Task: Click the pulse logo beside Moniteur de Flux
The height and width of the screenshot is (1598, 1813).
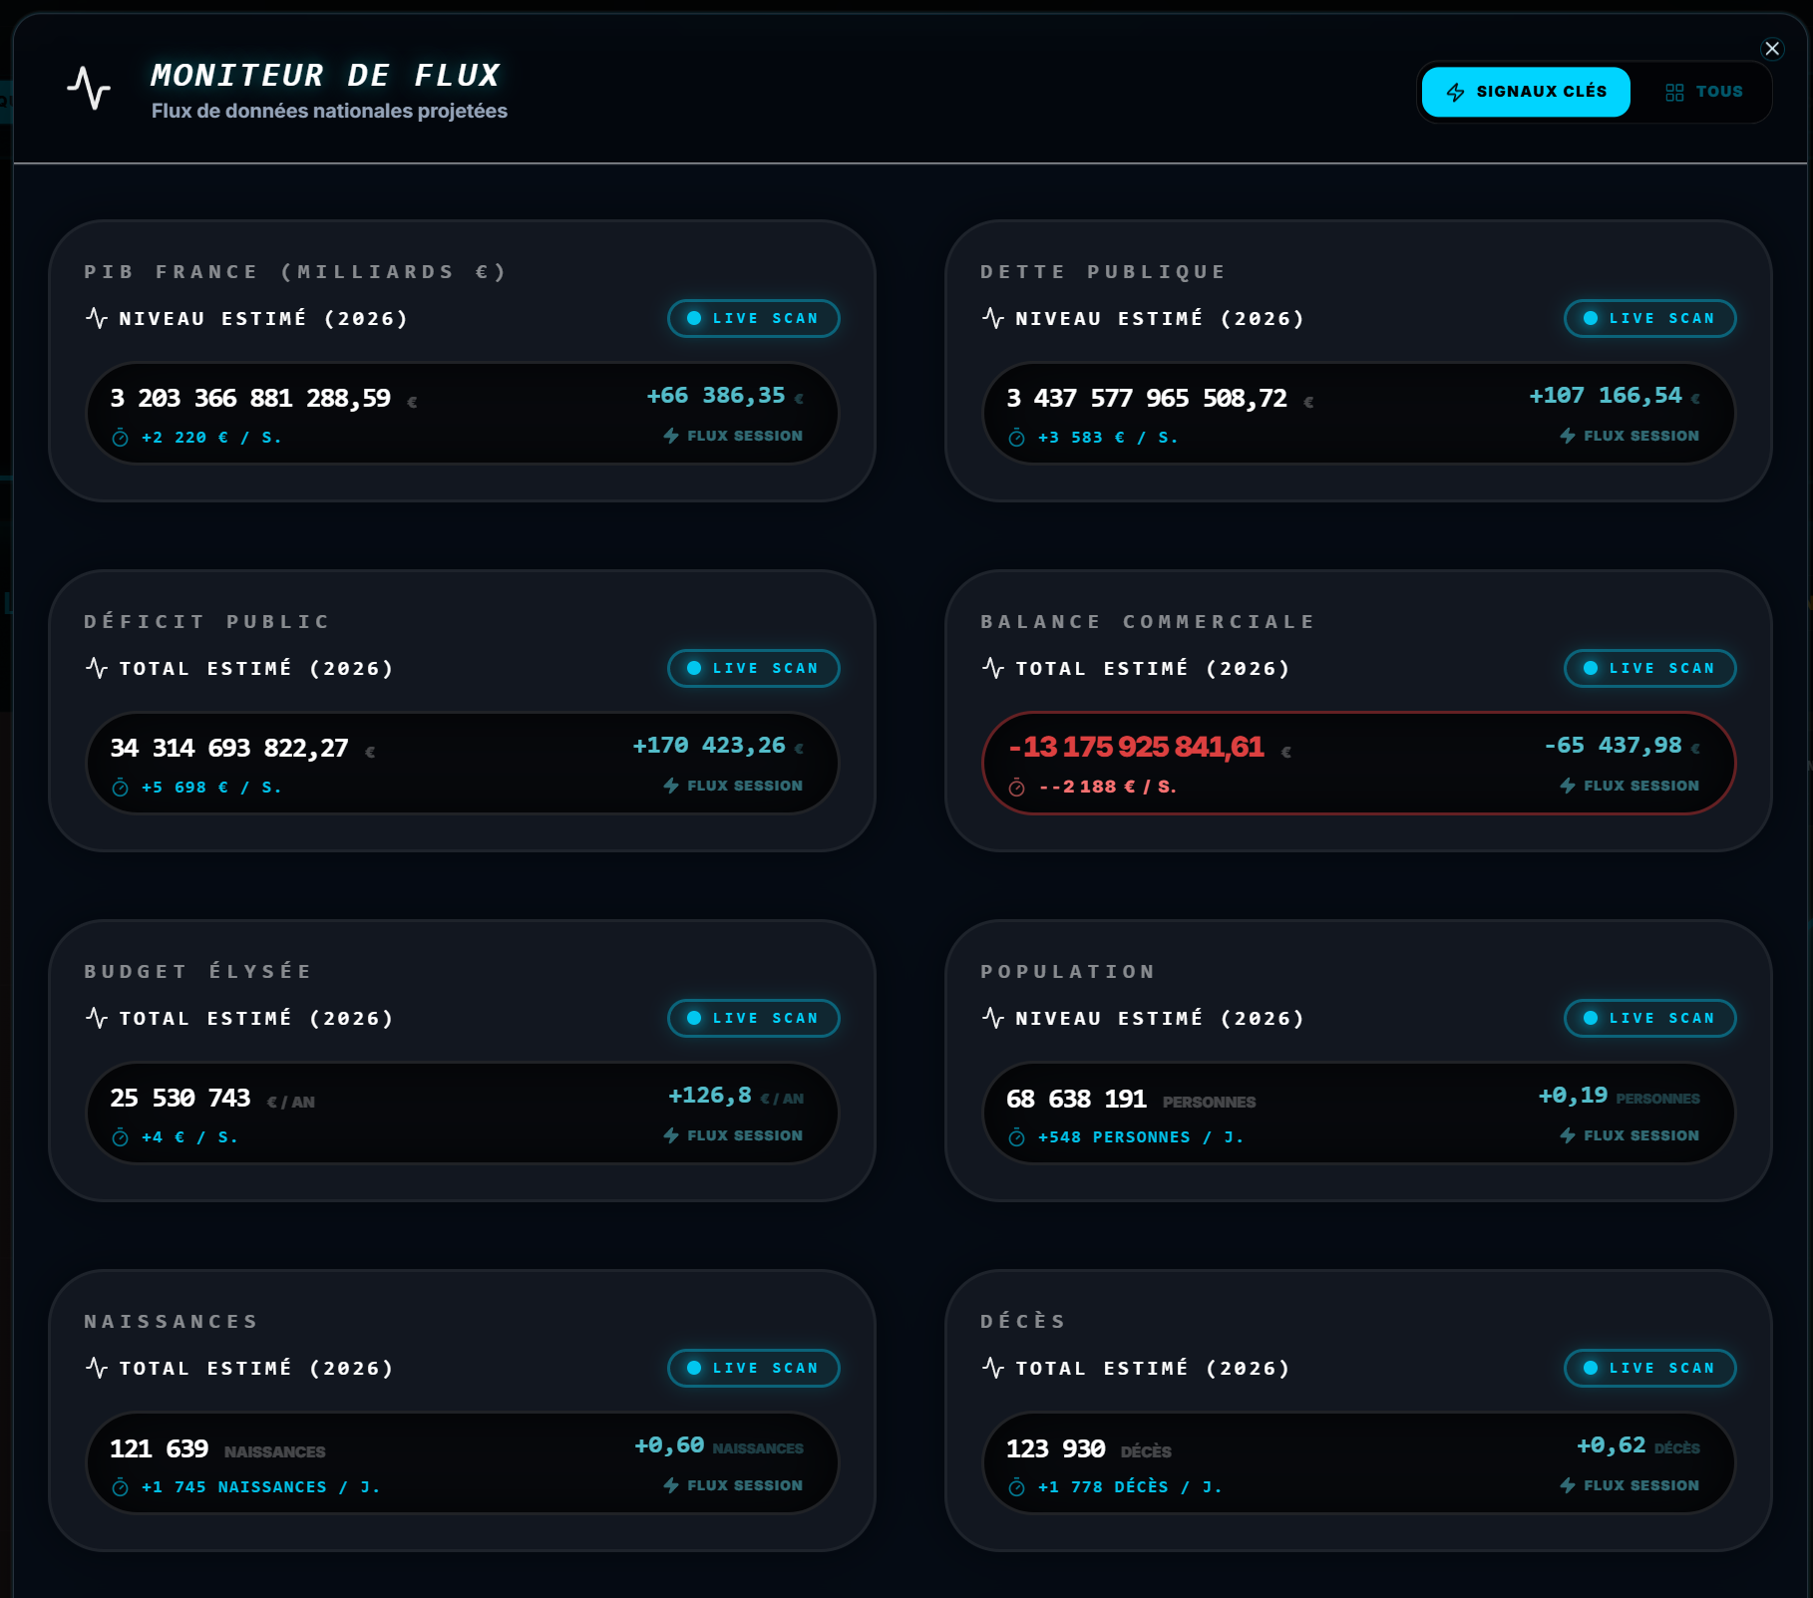Action: coord(89,89)
